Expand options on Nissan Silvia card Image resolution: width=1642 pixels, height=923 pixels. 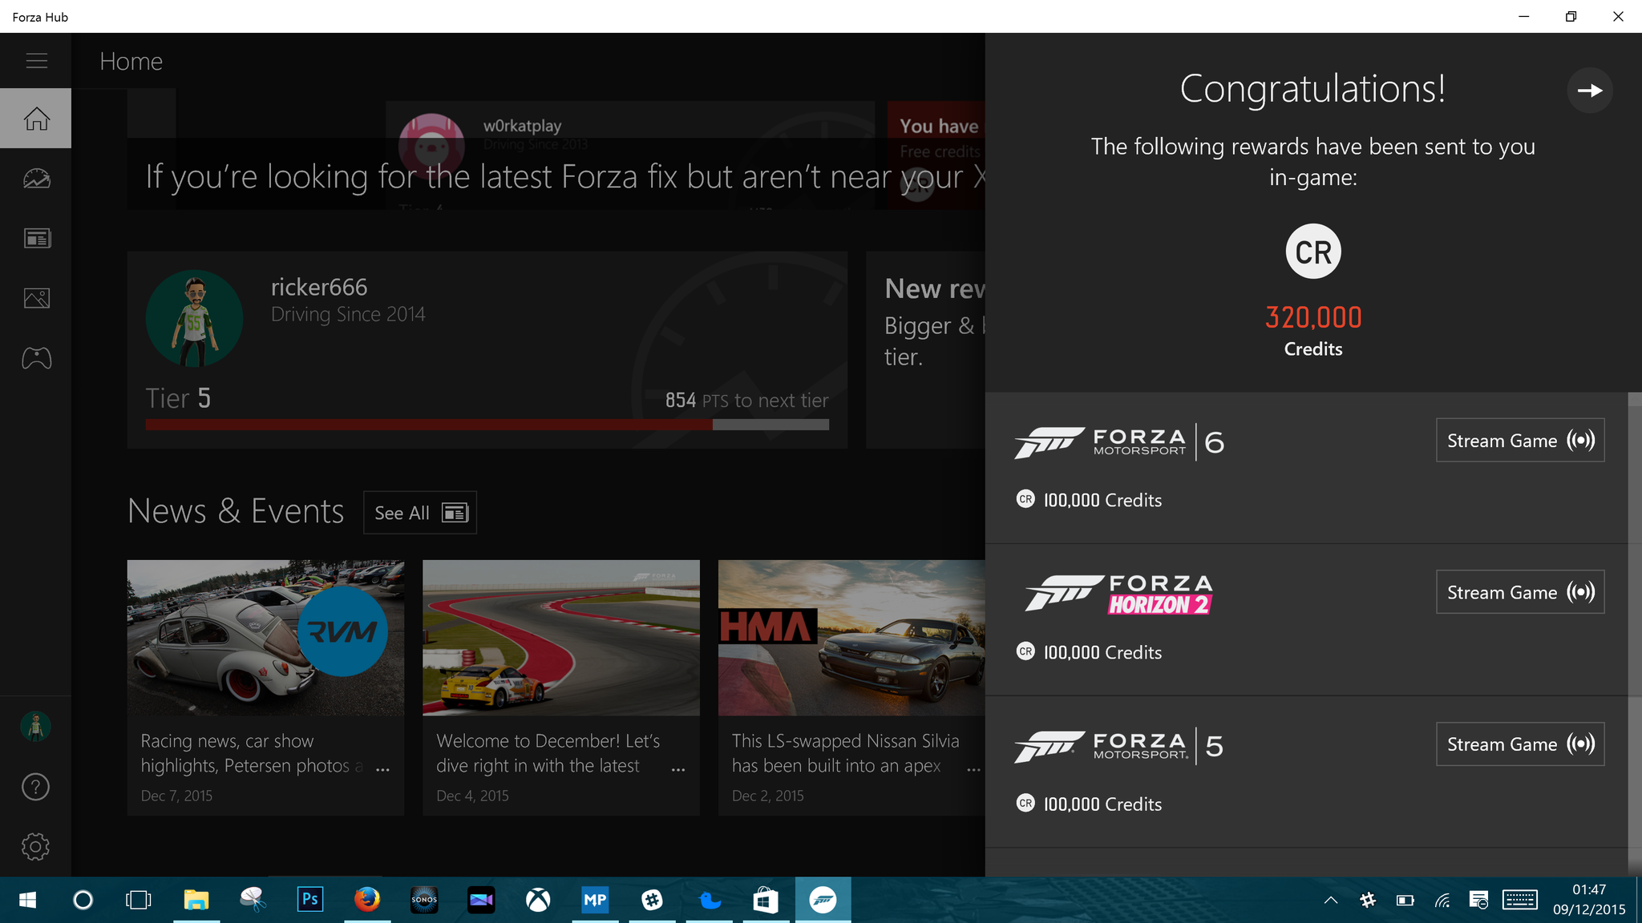[x=973, y=770]
